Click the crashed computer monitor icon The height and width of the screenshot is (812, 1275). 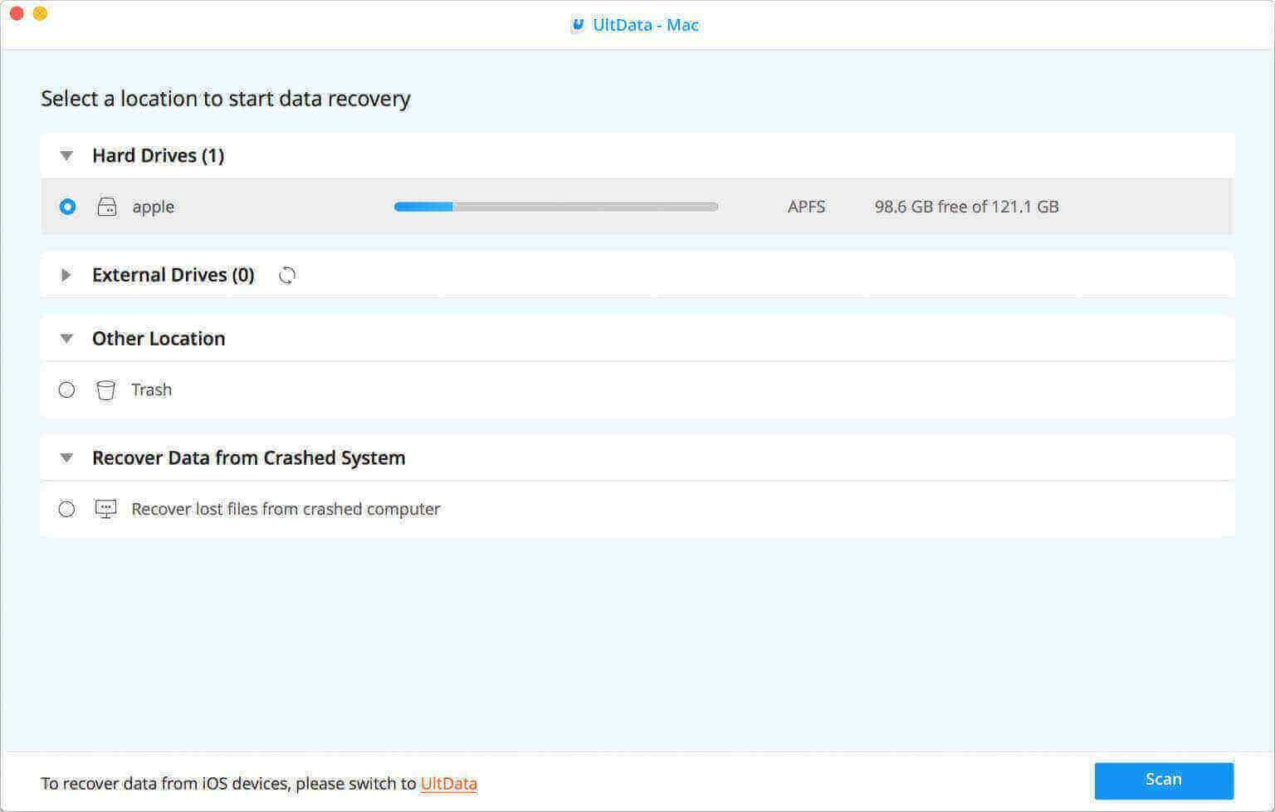click(x=105, y=509)
